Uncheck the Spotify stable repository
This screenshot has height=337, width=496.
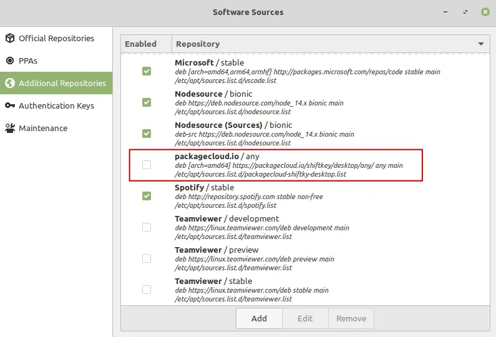click(x=147, y=196)
